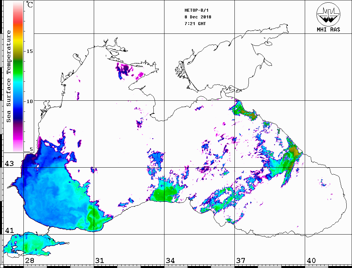Click the latitude label '41'

(9, 230)
